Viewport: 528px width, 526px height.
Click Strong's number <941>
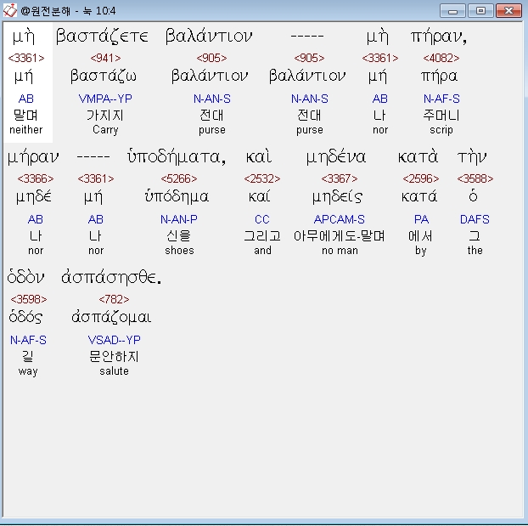pyautogui.click(x=105, y=58)
